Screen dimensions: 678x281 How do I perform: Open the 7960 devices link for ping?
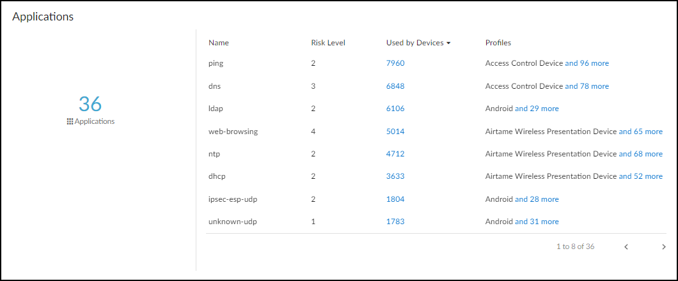click(395, 63)
